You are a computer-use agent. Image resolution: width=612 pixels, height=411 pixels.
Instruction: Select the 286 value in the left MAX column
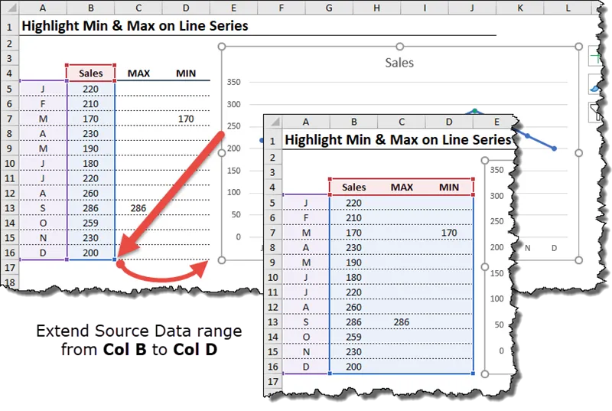click(x=138, y=208)
